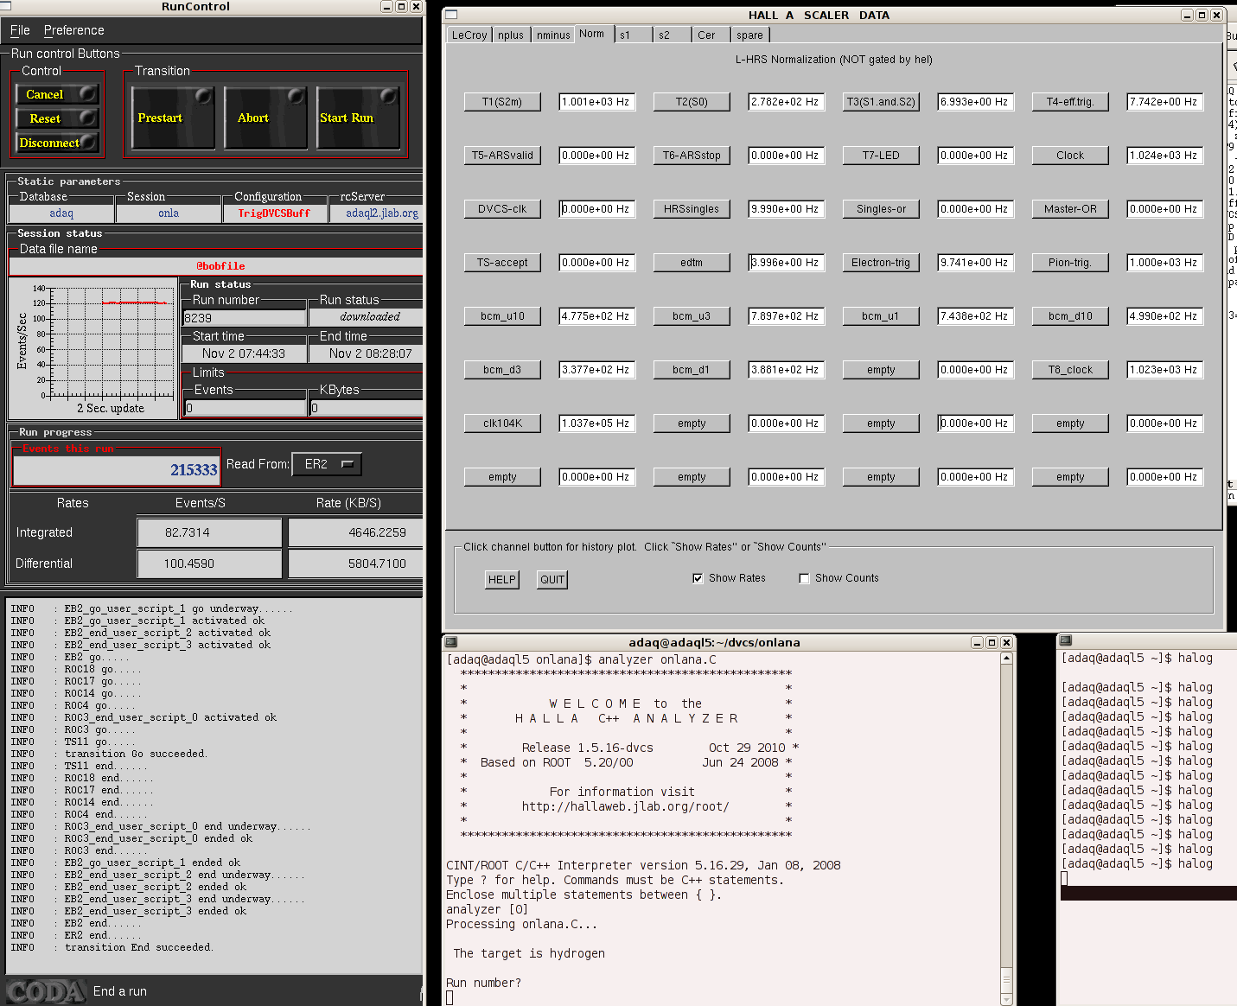Viewport: 1237px width, 1006px height.
Task: Click the bcm_d3 channel button
Action: (502, 370)
